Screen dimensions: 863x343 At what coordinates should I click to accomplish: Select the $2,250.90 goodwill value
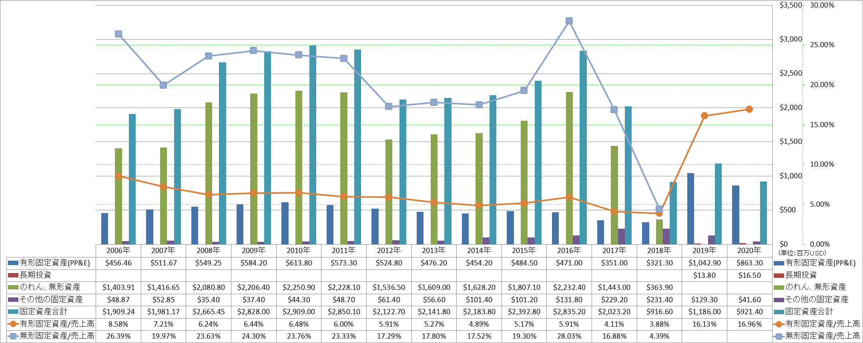[299, 287]
